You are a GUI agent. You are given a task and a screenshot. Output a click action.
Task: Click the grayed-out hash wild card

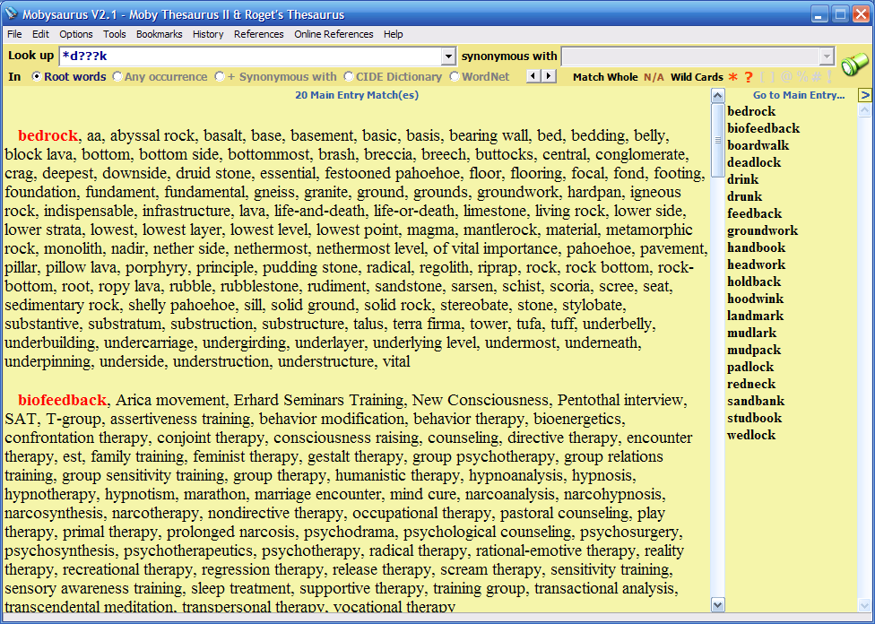(817, 77)
